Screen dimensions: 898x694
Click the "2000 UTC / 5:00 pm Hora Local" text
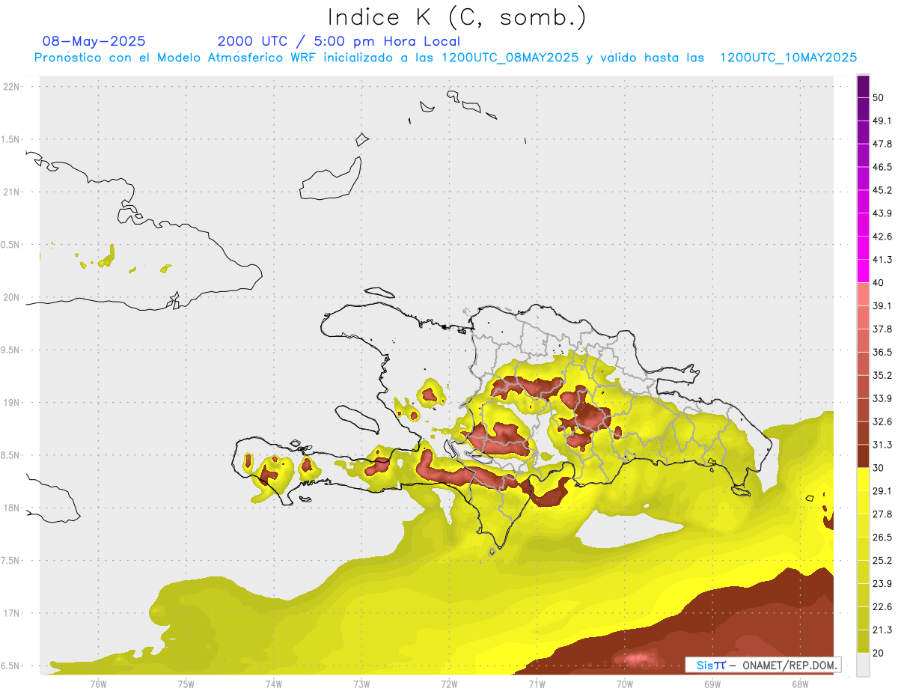point(339,41)
